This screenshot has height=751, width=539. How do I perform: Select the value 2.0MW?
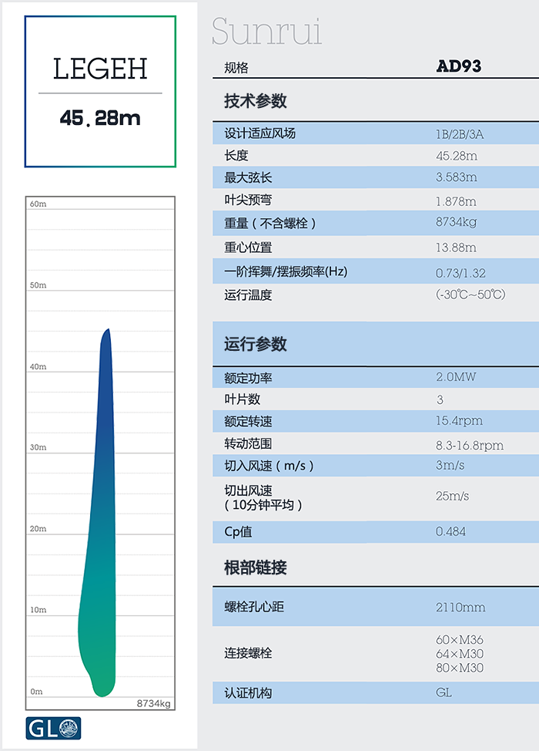(456, 377)
